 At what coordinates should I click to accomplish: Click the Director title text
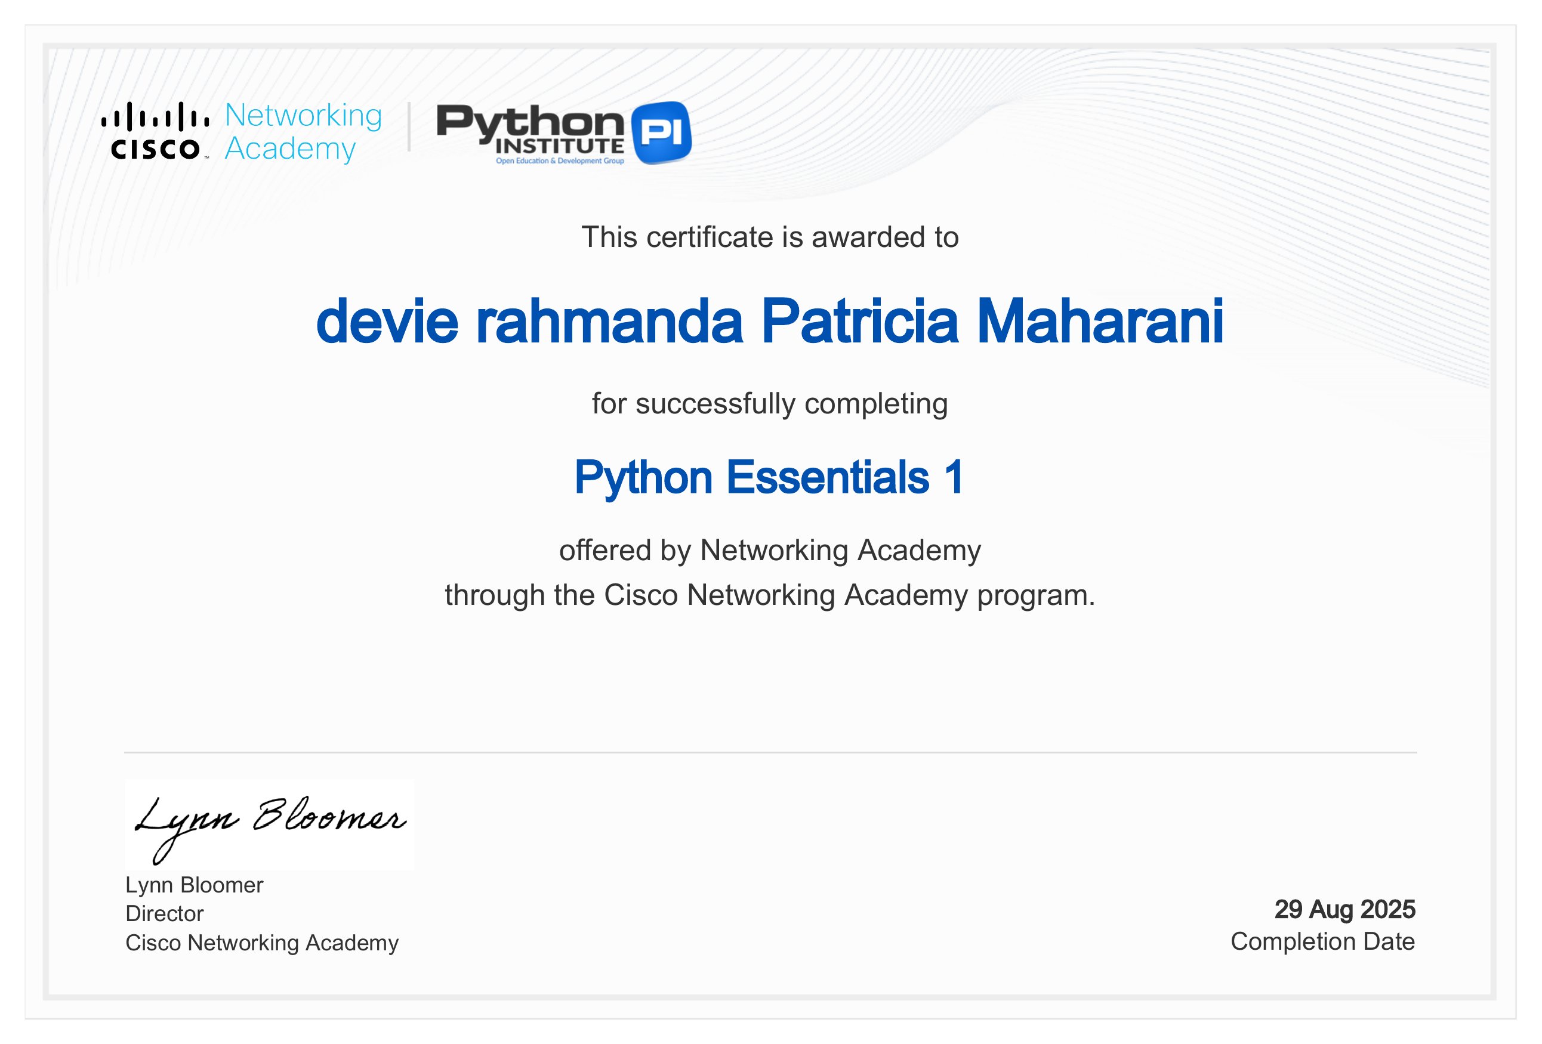pos(165,913)
